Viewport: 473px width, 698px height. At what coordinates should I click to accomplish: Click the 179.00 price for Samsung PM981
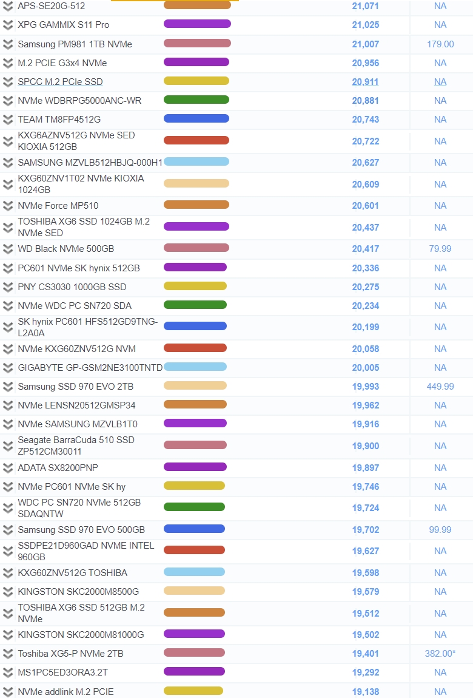click(x=440, y=44)
